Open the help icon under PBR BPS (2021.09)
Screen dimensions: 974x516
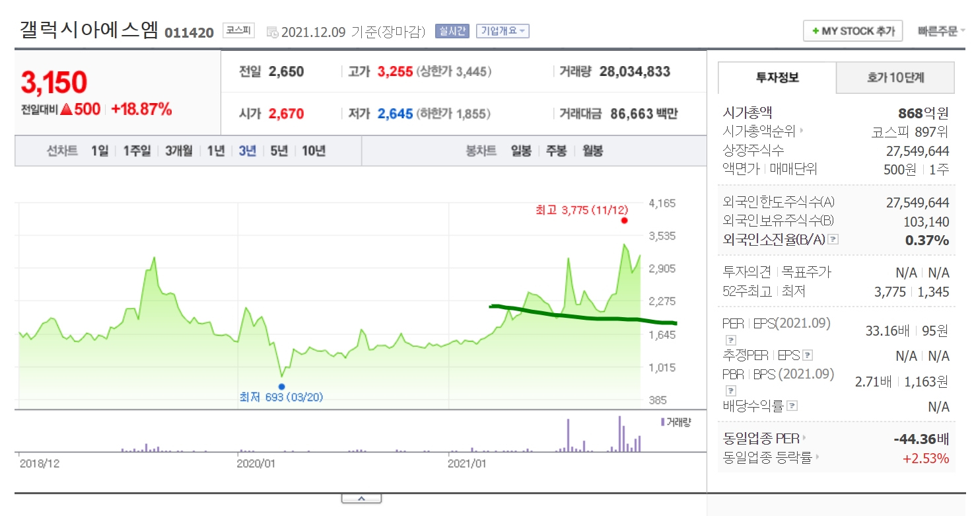click(x=730, y=390)
